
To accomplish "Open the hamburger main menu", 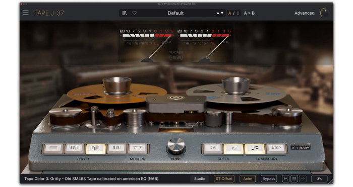I will 26,13.
